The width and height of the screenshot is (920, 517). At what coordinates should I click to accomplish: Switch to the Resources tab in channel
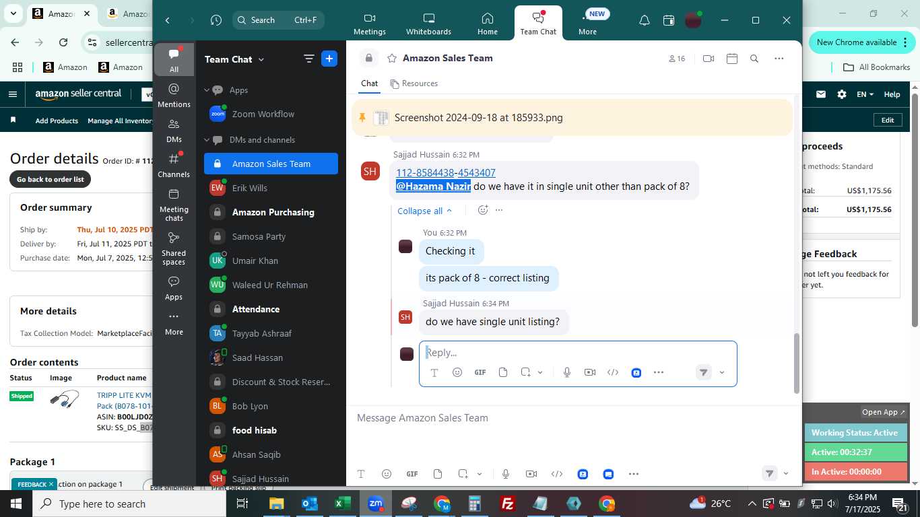pos(414,83)
